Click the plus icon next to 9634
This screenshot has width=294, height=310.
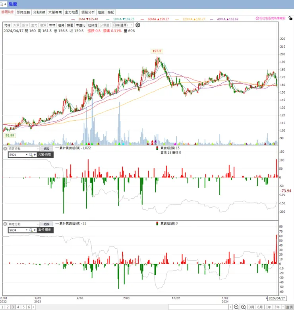35,230
